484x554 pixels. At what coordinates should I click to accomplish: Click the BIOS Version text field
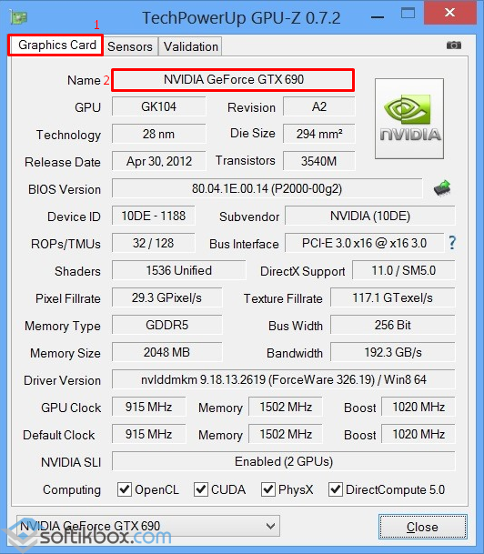click(267, 188)
